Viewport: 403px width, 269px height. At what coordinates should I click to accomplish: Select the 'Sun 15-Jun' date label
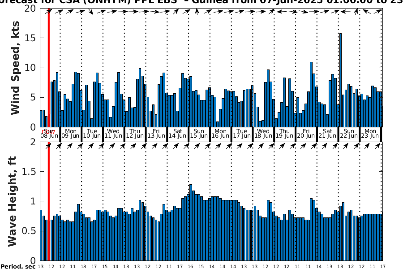pyautogui.click(x=199, y=134)
